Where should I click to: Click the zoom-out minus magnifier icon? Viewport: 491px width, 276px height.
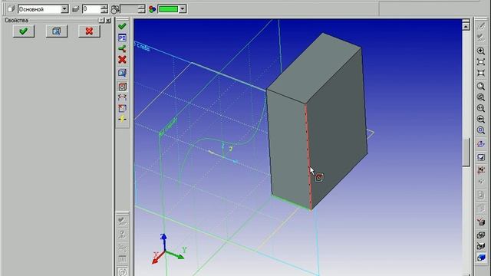[x=481, y=120]
